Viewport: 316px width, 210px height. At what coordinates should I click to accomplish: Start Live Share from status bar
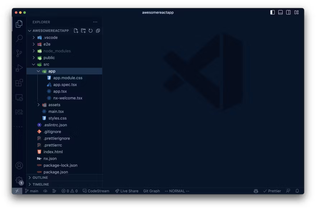tap(127, 191)
